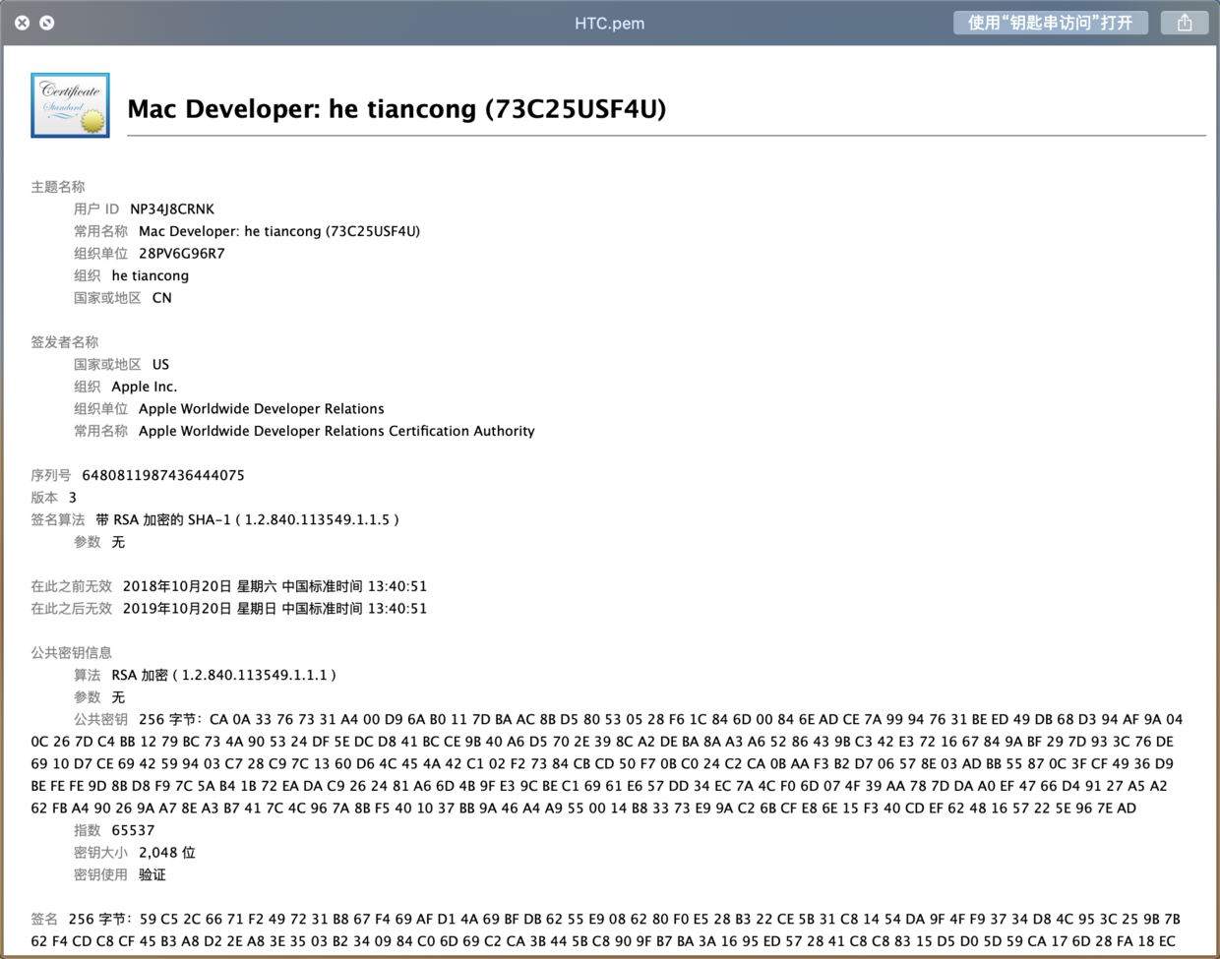The height and width of the screenshot is (959, 1220).
Task: Click 使用"钥匙串访问"打开 to open Keychain Access
Action: coord(1051,22)
